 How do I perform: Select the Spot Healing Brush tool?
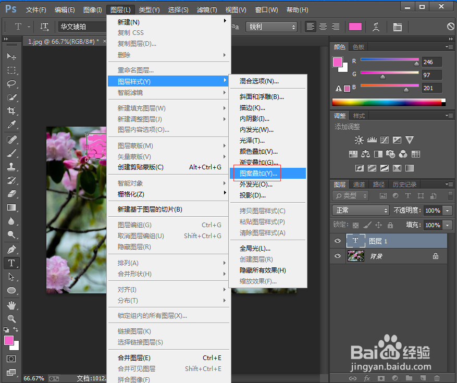click(11, 139)
